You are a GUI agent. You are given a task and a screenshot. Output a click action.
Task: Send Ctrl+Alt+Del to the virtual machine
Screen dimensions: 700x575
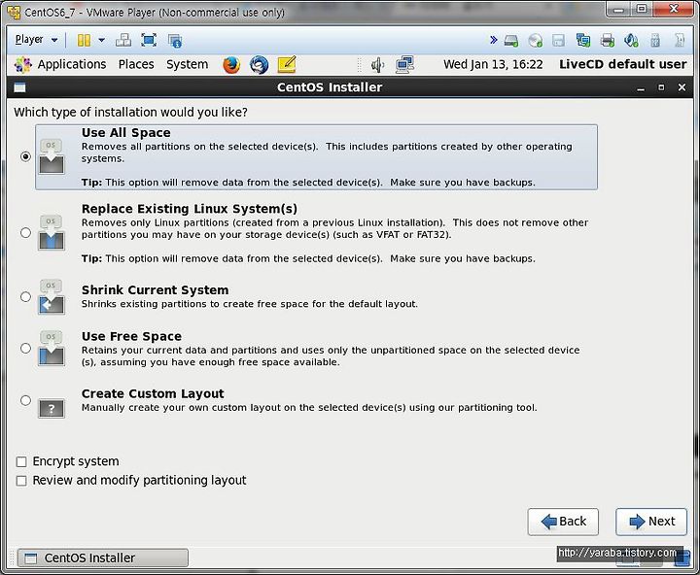pos(123,40)
